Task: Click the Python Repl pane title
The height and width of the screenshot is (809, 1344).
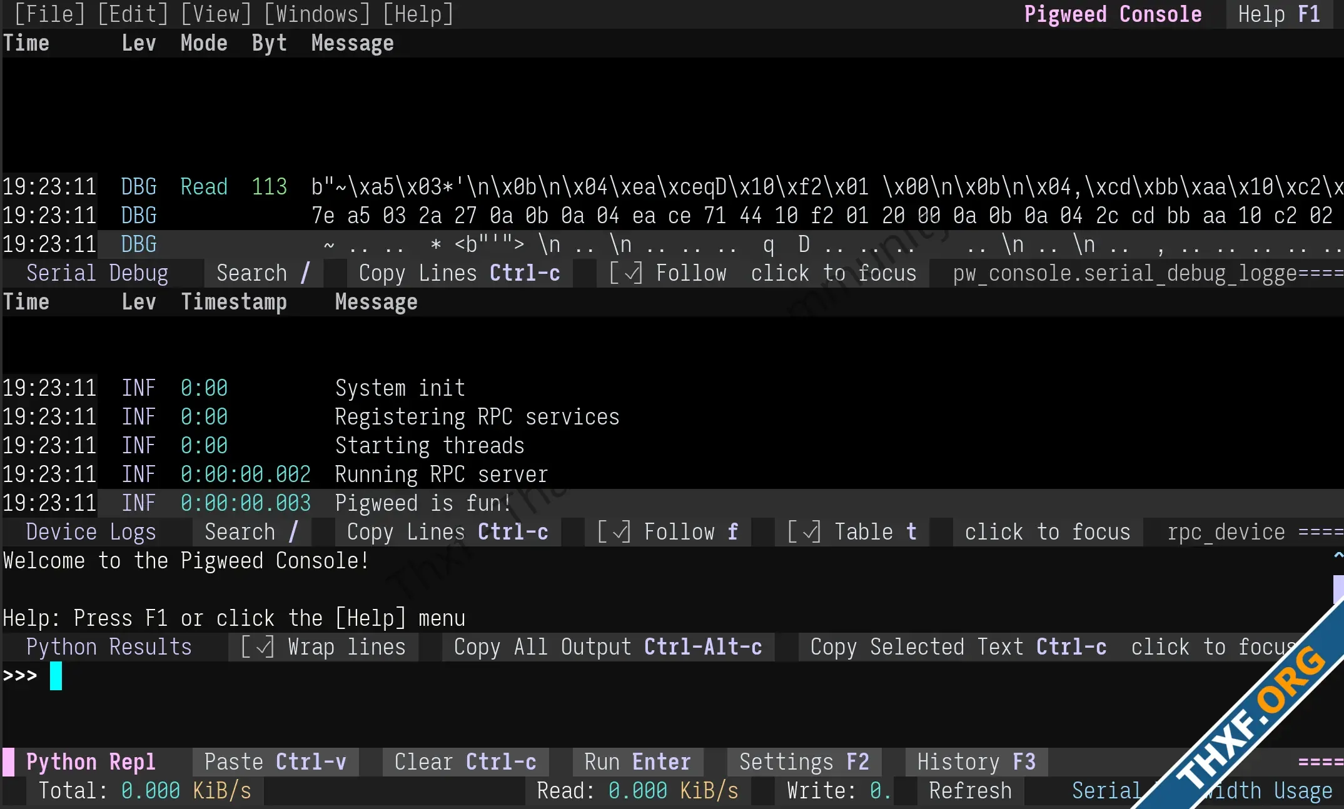Action: (x=91, y=762)
